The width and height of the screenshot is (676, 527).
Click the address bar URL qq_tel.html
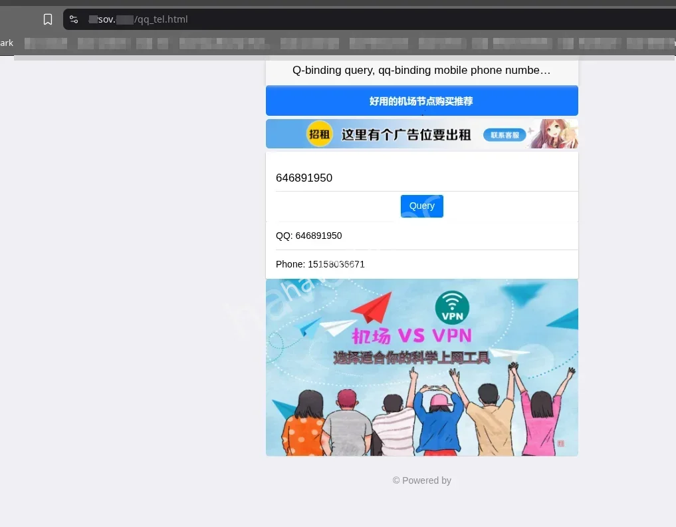(162, 19)
